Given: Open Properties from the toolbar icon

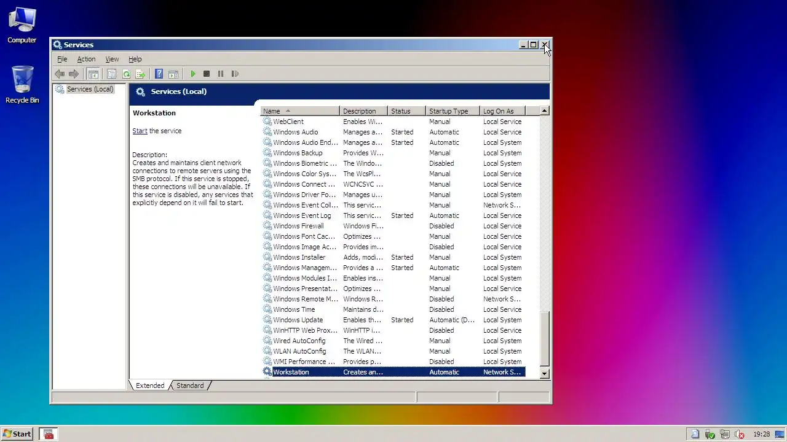Looking at the screenshot, I should pos(112,74).
